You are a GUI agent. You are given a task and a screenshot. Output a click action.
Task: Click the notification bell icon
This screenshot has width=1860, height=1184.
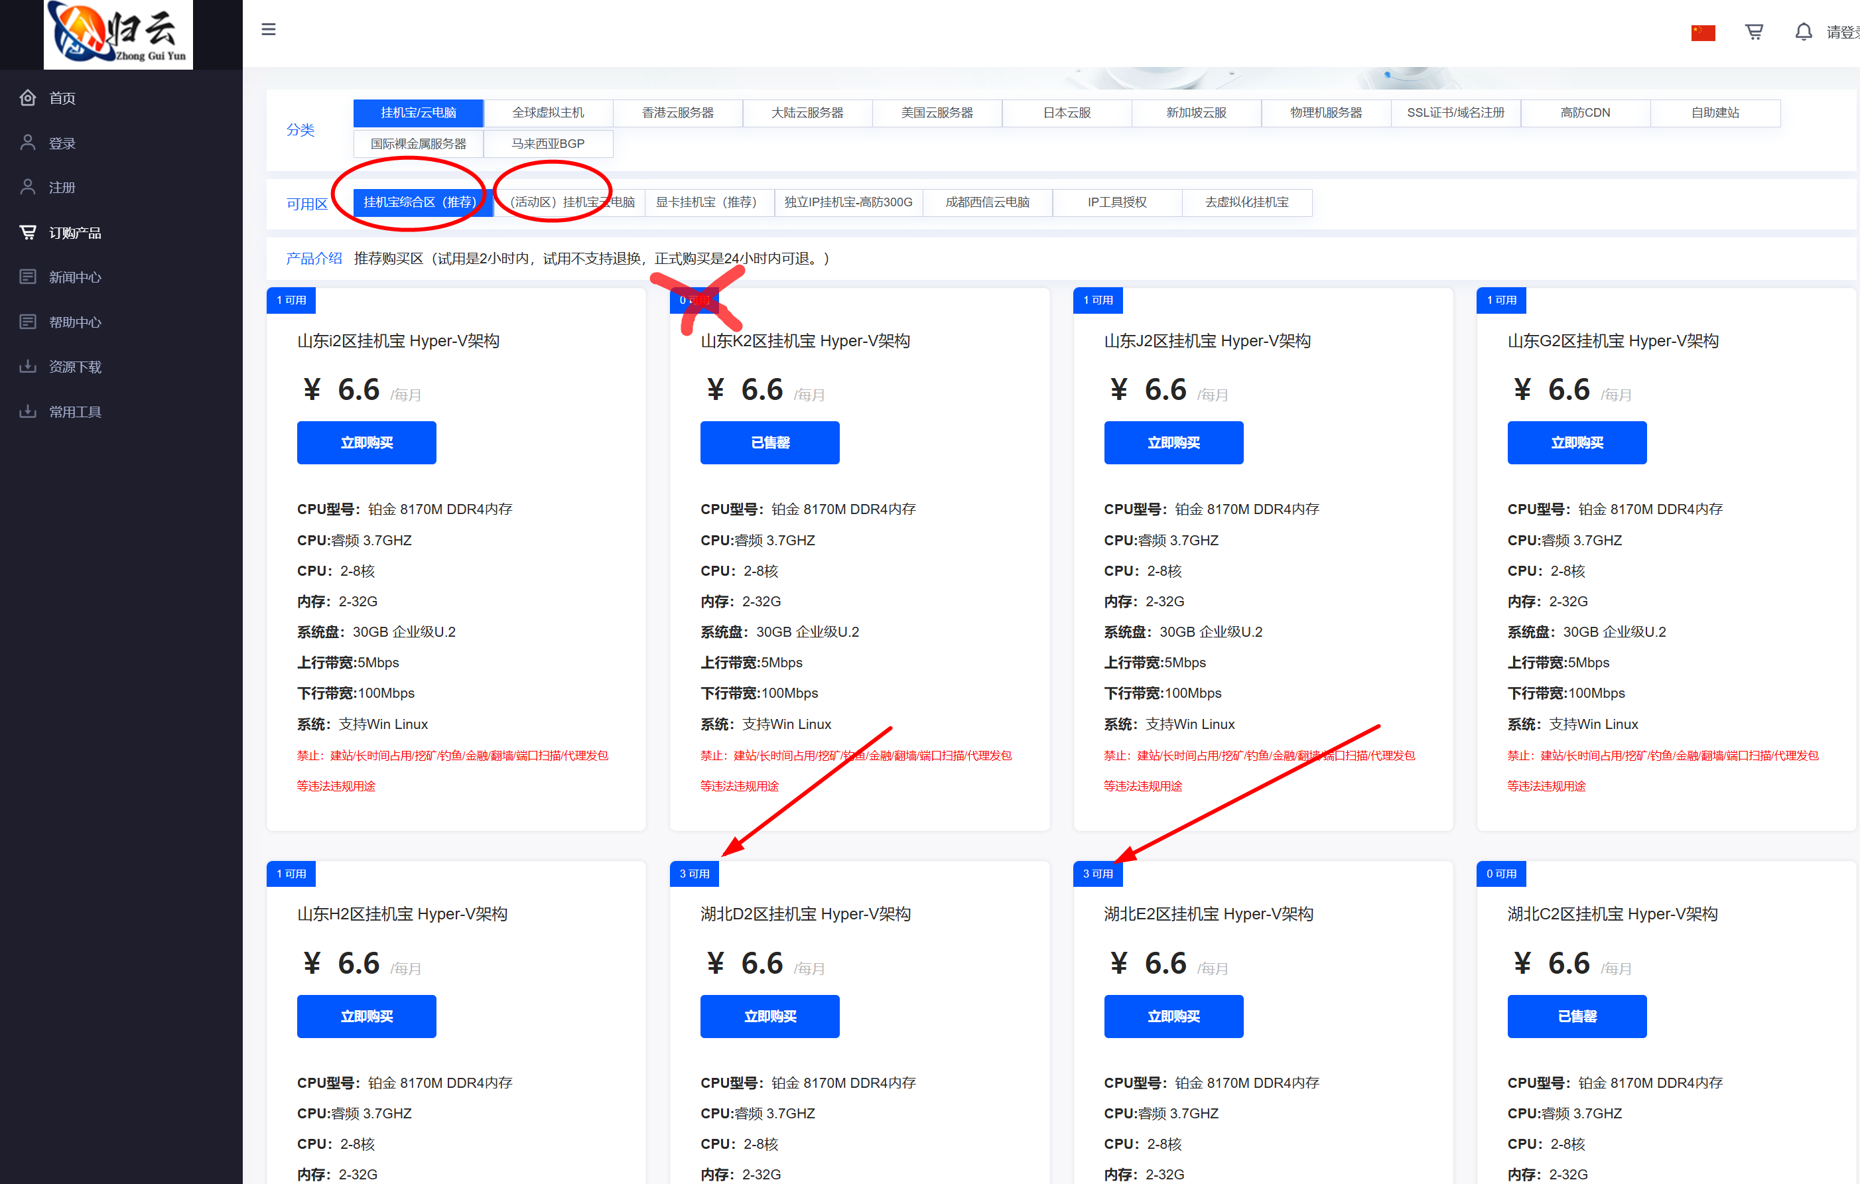click(1803, 32)
